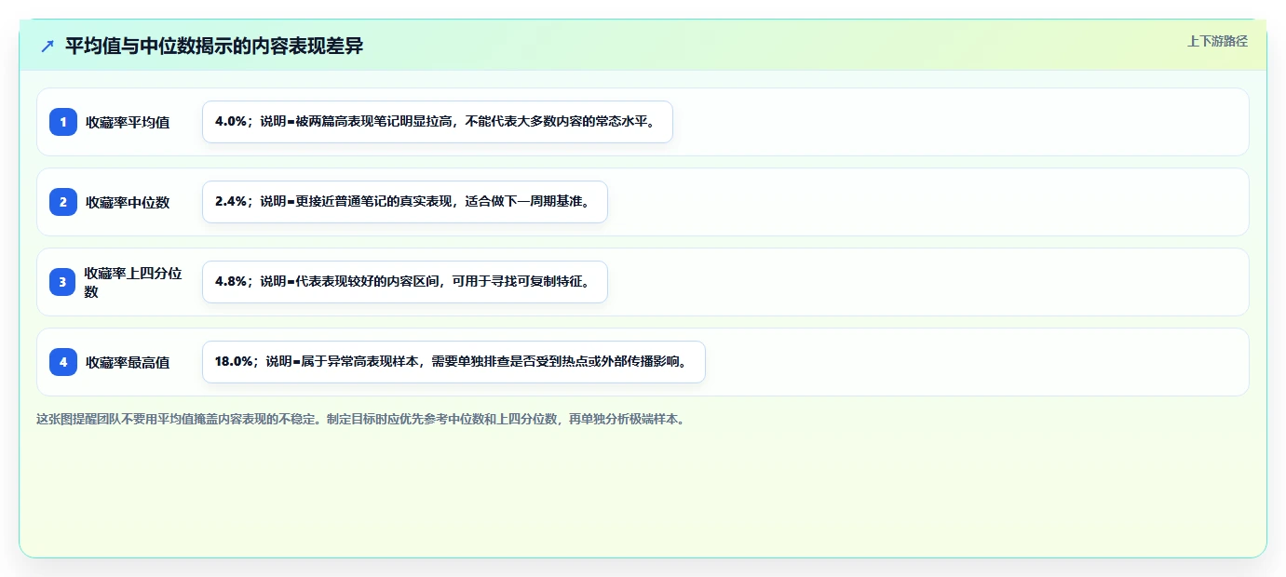Click step badge number 2
The height and width of the screenshot is (577, 1286).
(x=63, y=202)
